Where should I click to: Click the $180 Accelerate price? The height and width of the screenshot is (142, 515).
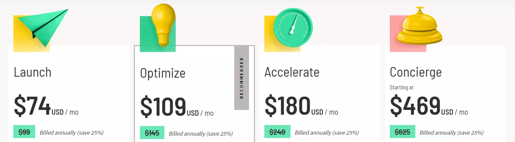[287, 106]
